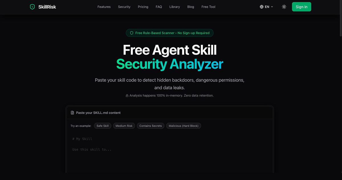Click the lock icon before the retention note
The width and height of the screenshot is (342, 180).
(127, 95)
